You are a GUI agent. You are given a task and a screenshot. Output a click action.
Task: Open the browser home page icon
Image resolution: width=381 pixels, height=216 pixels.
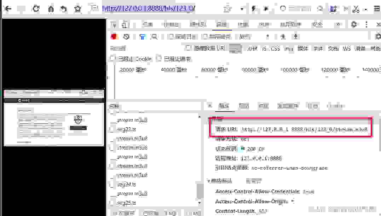[51, 9]
